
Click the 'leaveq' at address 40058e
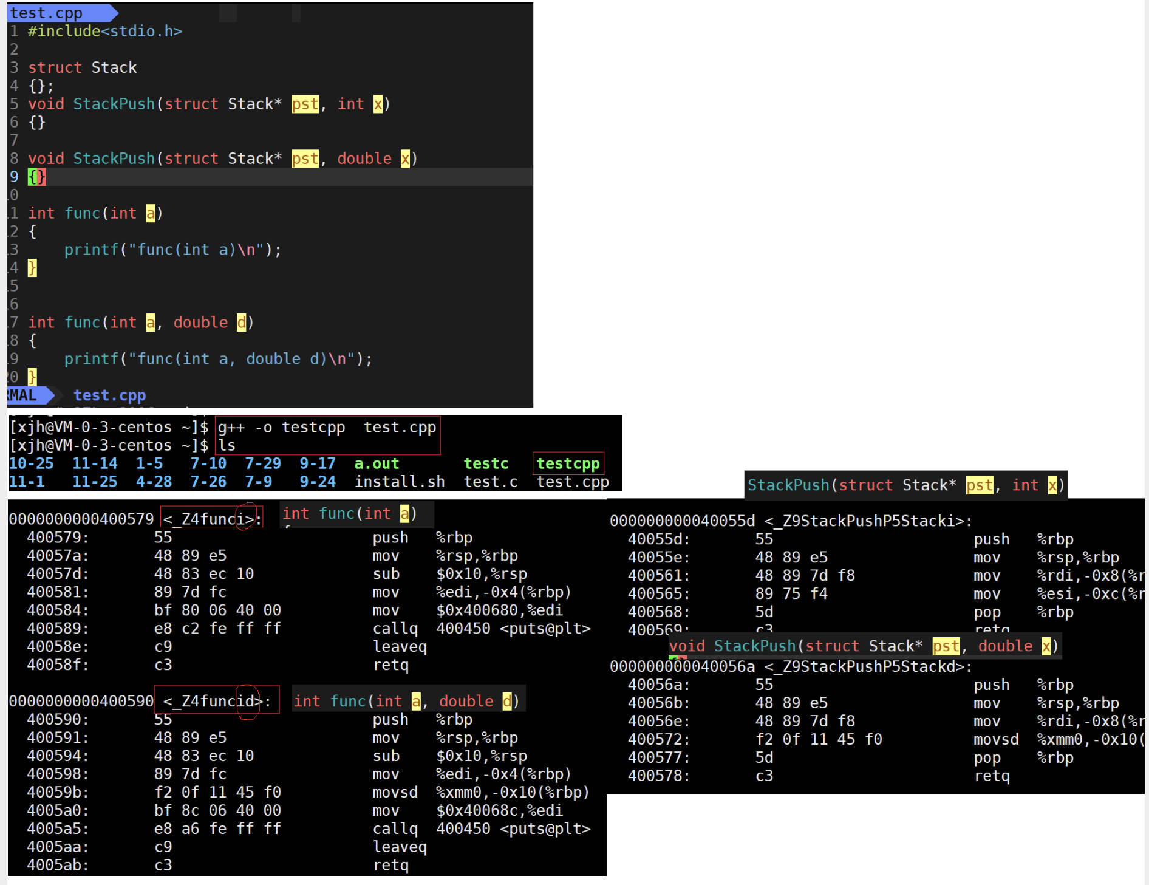click(400, 646)
